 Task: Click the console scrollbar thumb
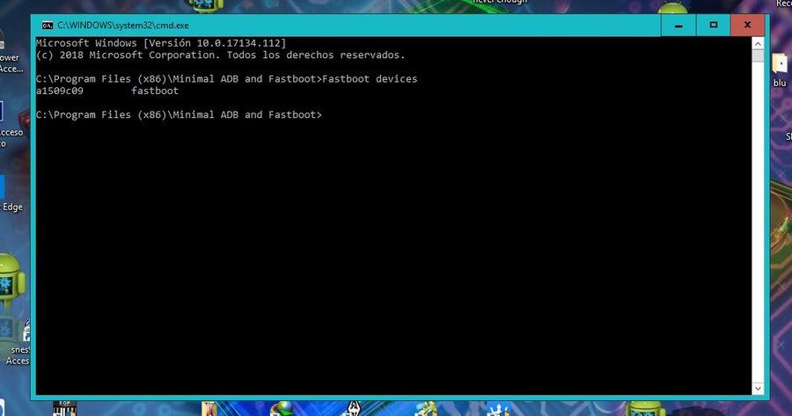pyautogui.click(x=758, y=55)
